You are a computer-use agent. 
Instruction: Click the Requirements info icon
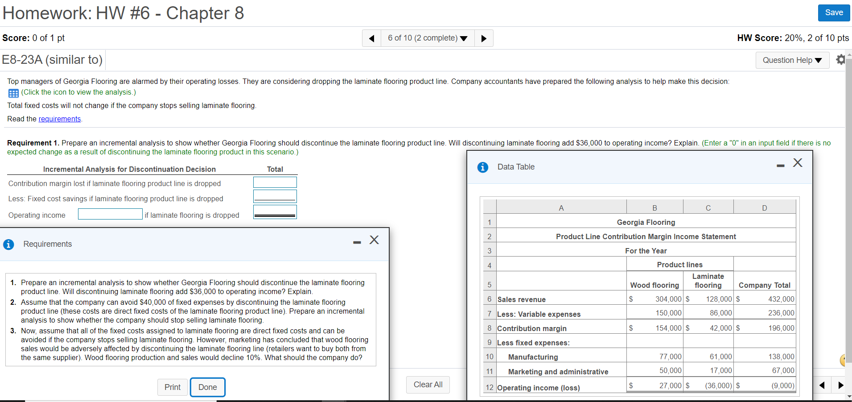pyautogui.click(x=8, y=245)
